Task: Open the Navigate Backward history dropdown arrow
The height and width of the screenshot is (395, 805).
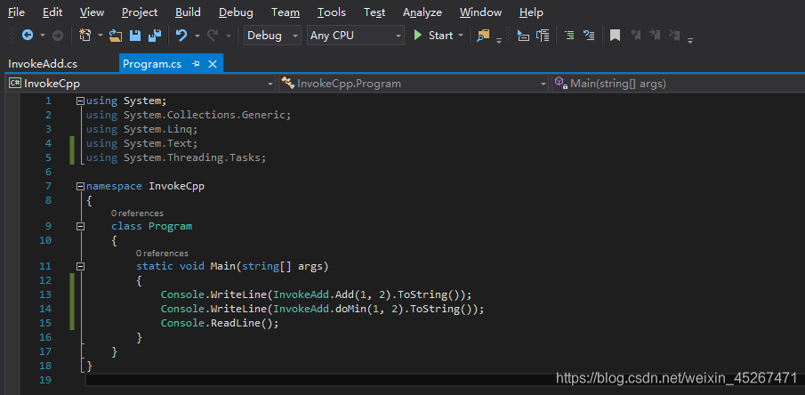Action: (x=43, y=36)
